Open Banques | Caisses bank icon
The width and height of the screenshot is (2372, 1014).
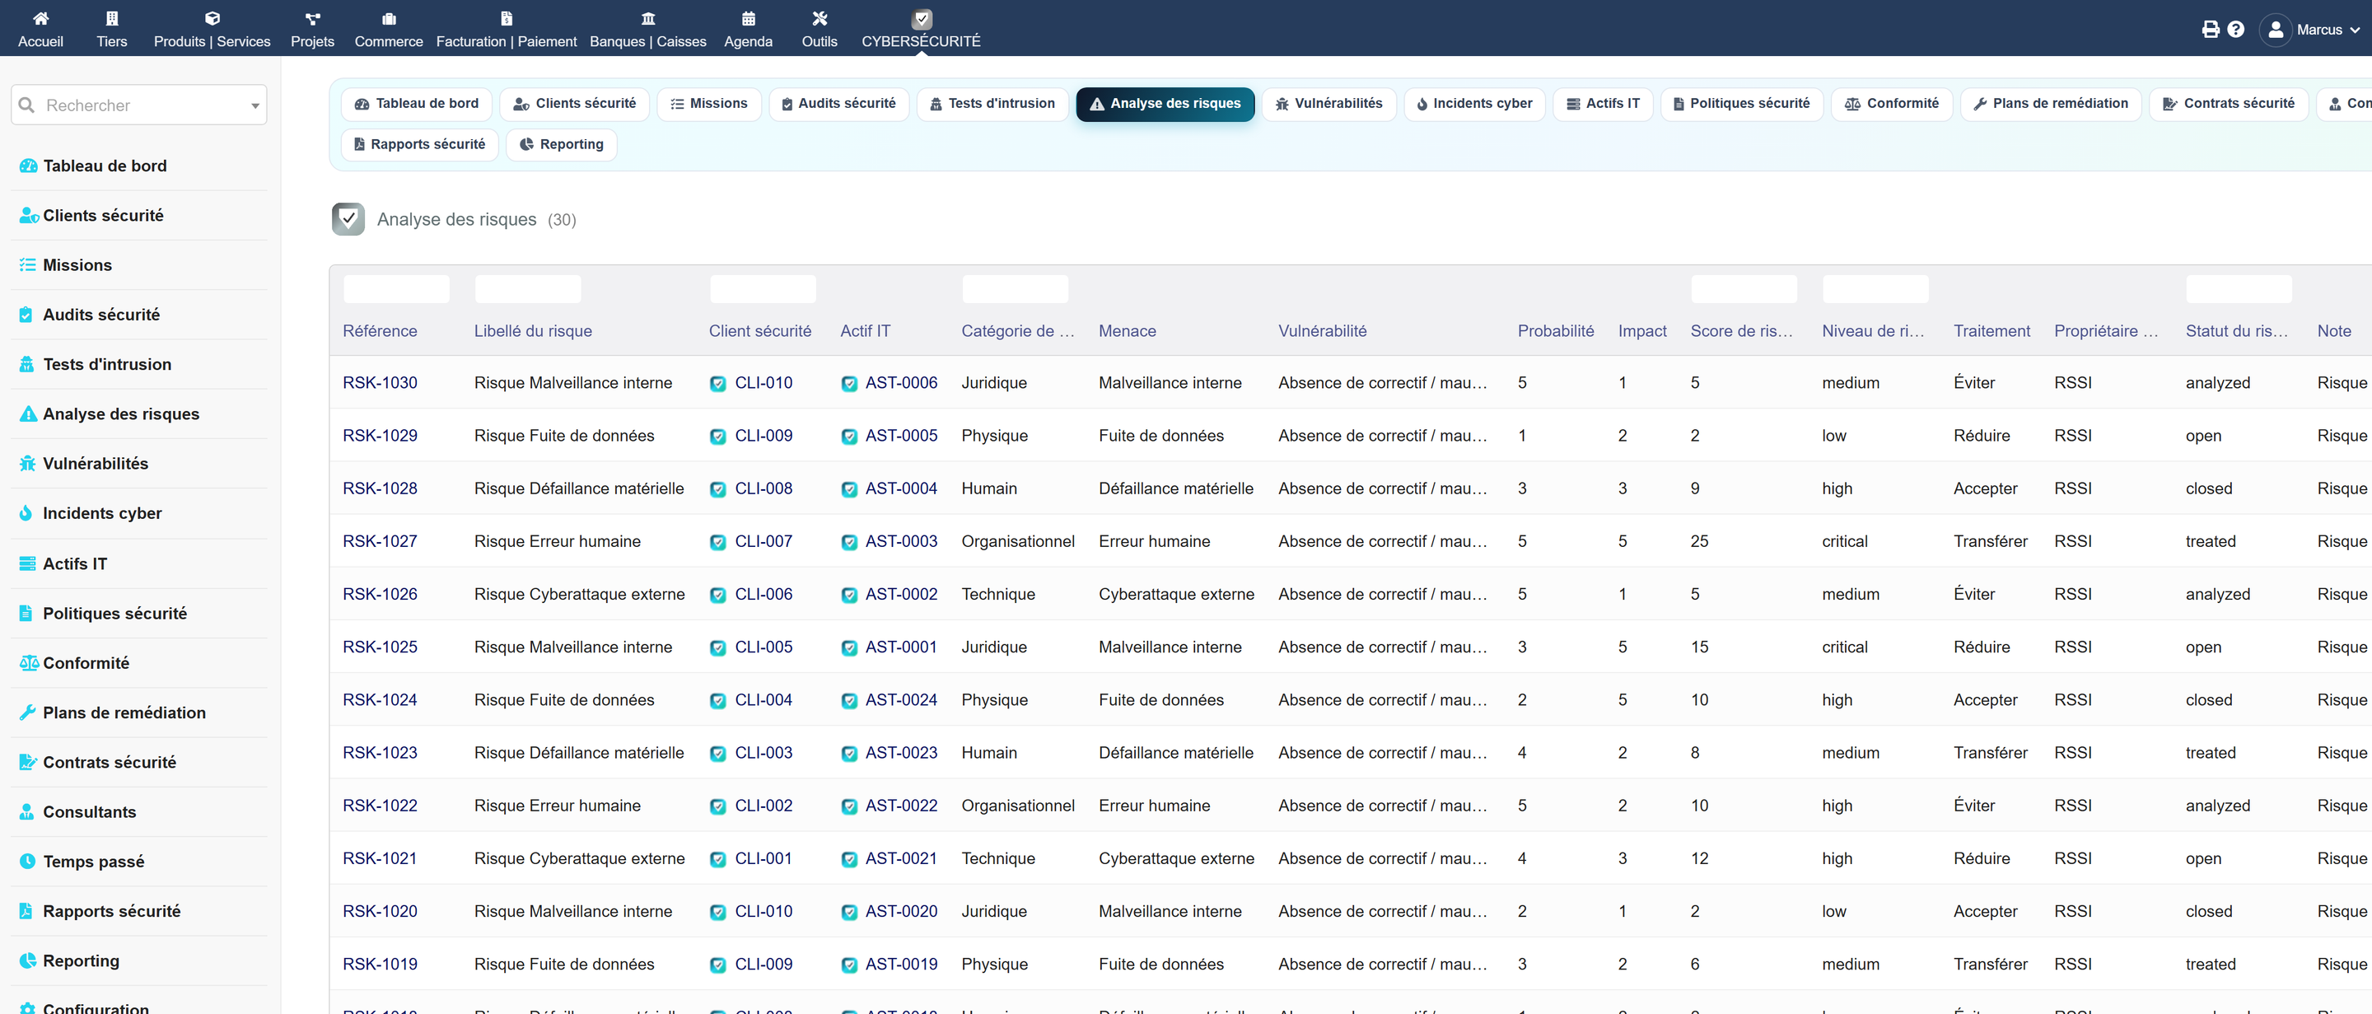tap(648, 18)
